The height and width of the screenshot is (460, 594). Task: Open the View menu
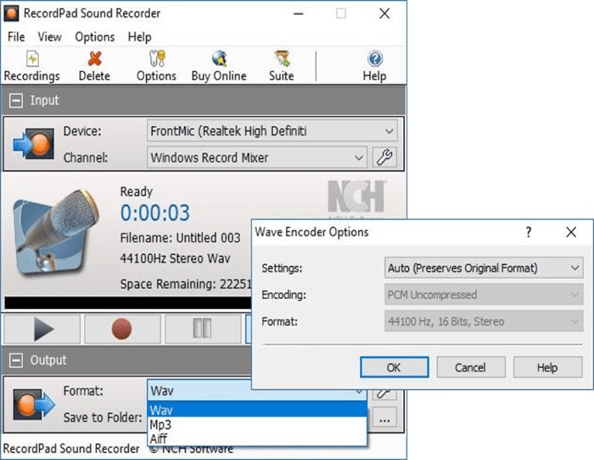click(x=49, y=37)
